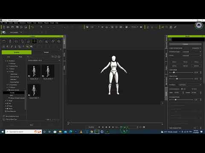Screen dimensions: 205x153
Task: Toggle the second checkbox in Modify panel options row
Action: tap(193, 89)
